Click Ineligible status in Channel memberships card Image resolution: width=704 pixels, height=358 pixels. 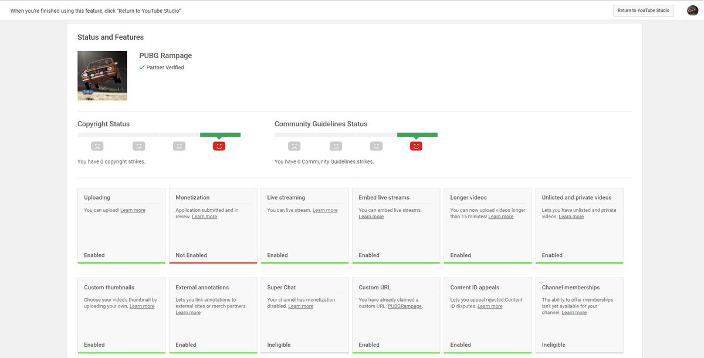553,345
